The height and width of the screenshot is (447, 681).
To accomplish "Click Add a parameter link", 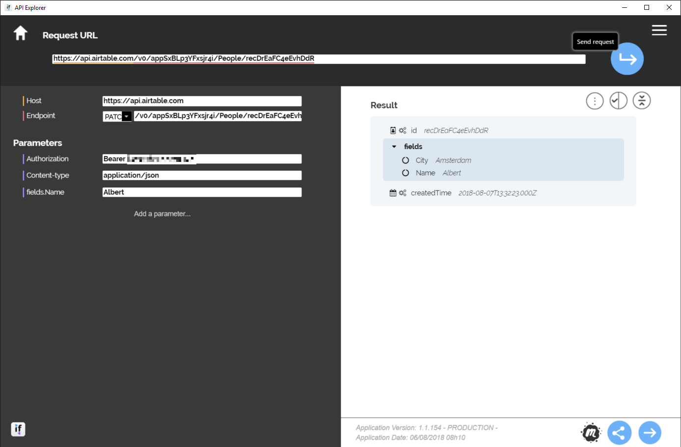I will pyautogui.click(x=162, y=214).
